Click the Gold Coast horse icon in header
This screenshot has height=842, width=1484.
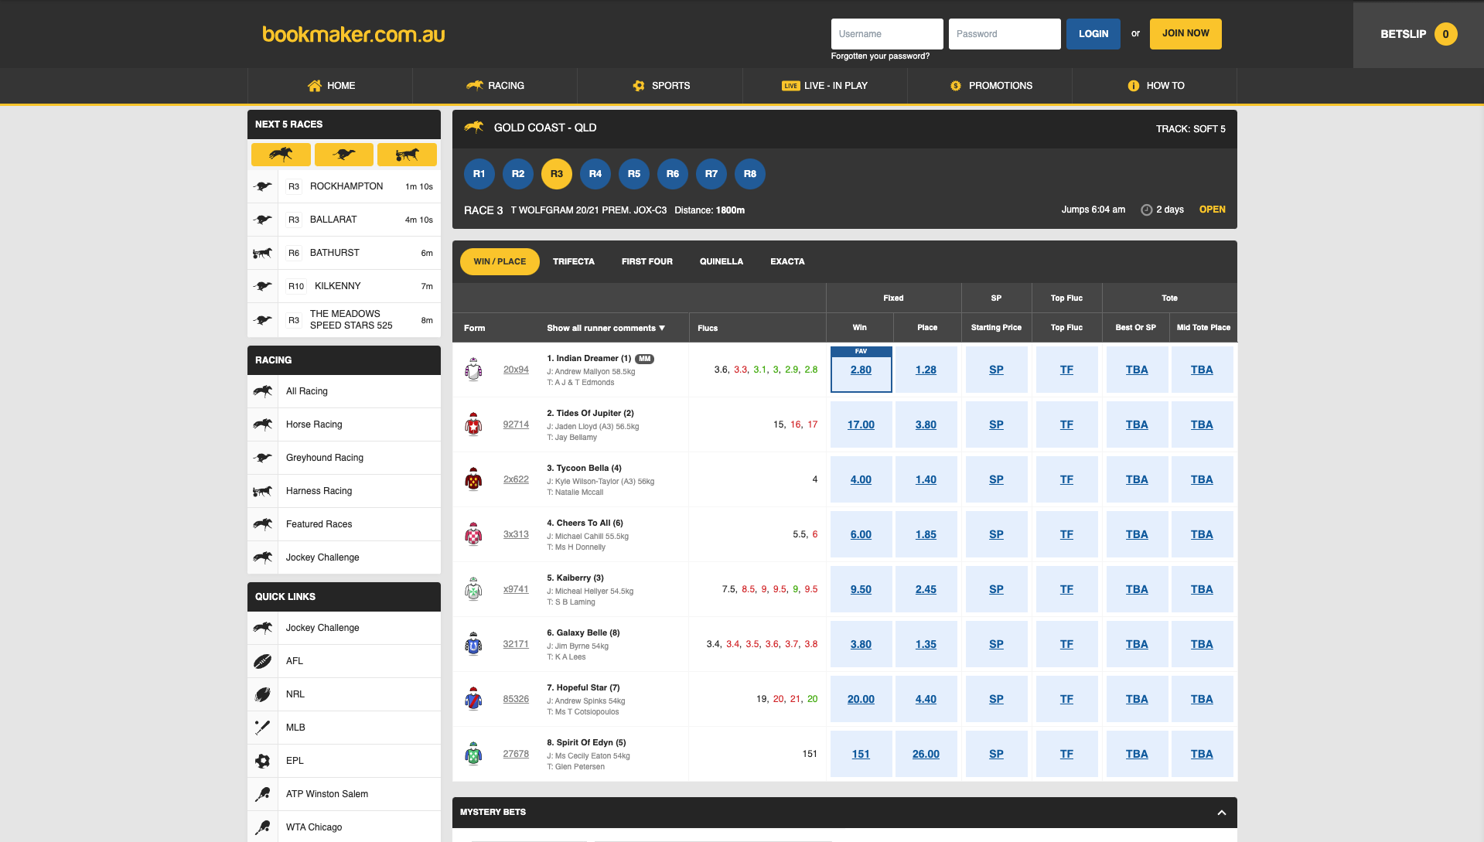[474, 128]
